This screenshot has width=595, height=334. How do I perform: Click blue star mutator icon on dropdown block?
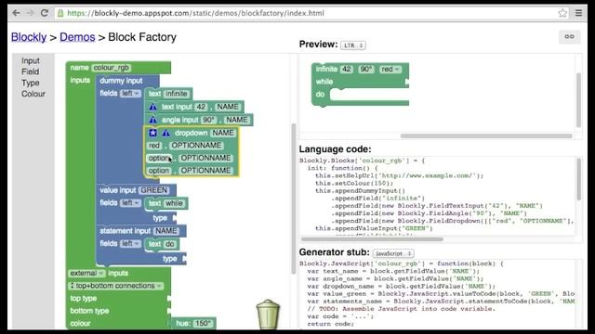[x=152, y=133]
